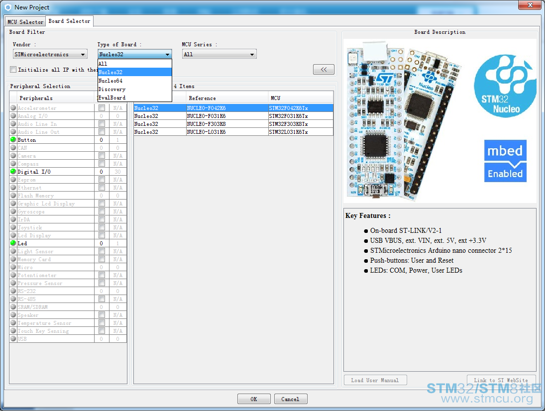The height and width of the screenshot is (411, 545).
Task: Click the Accelerometer gray indicator
Action: (13, 107)
